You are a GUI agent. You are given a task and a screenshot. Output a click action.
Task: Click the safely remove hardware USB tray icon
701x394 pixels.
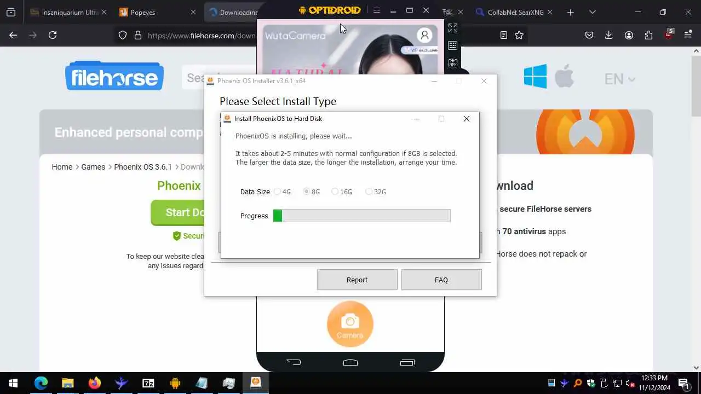pyautogui.click(x=604, y=383)
